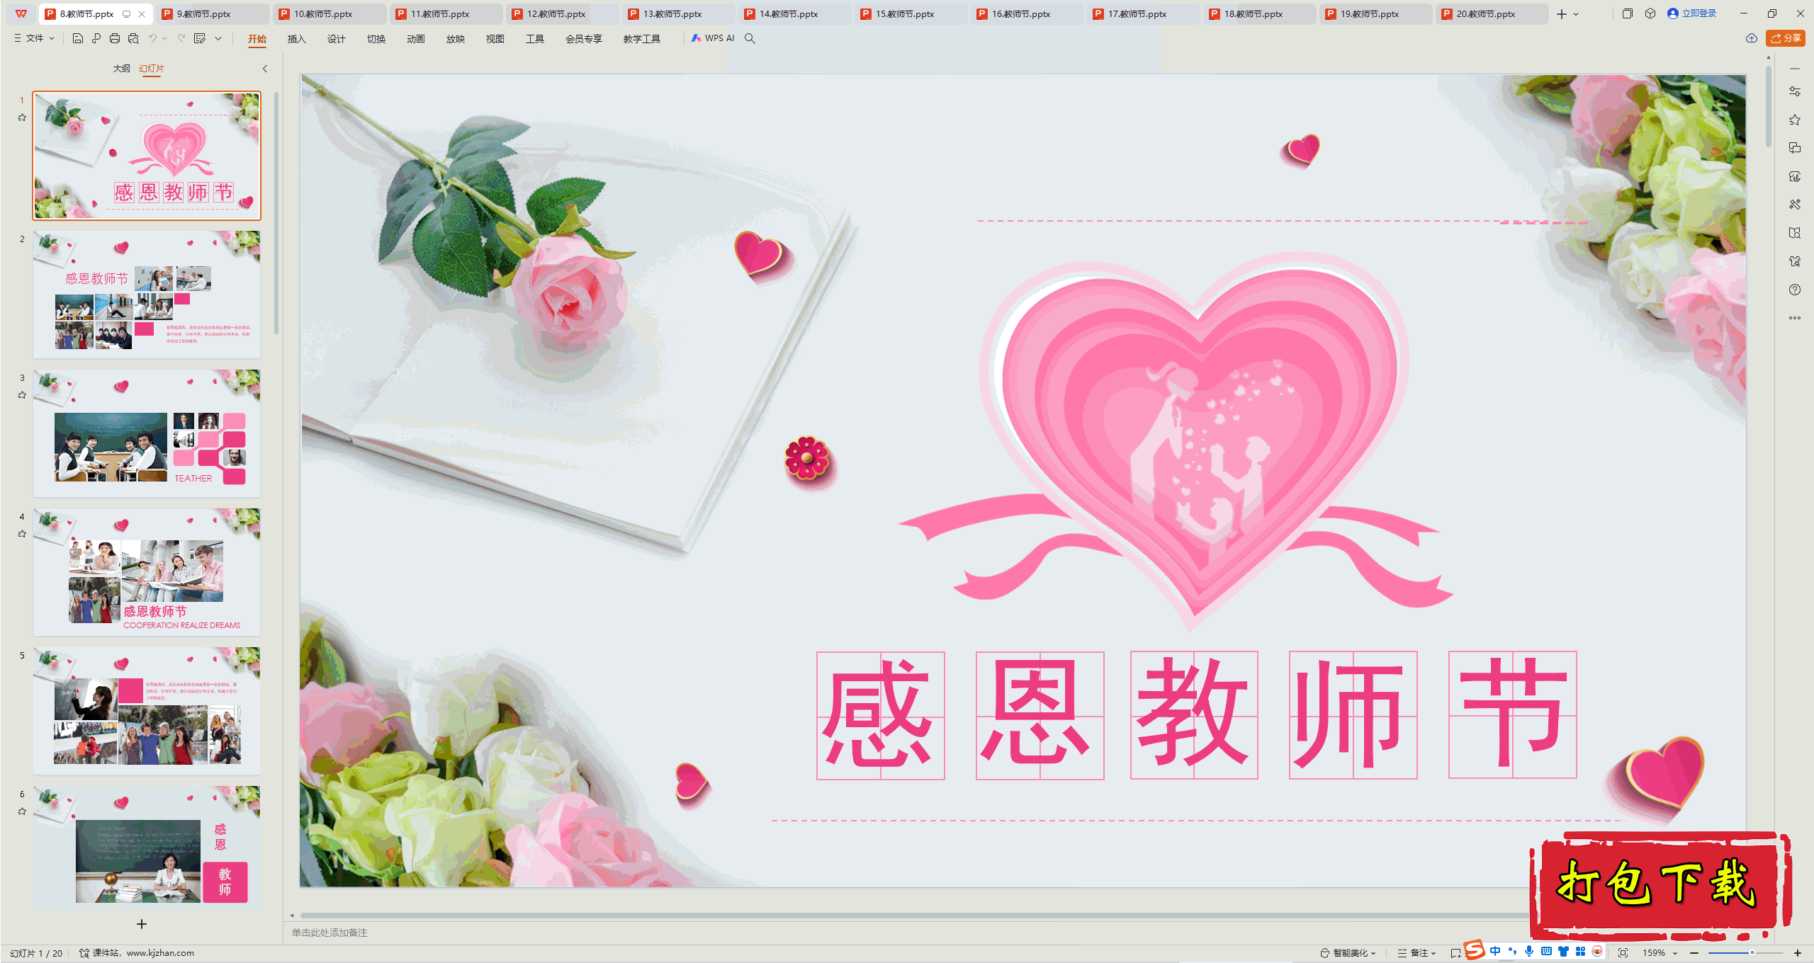
Task: Open the 备注 notes dropdown in status bar
Action: (x=1417, y=953)
